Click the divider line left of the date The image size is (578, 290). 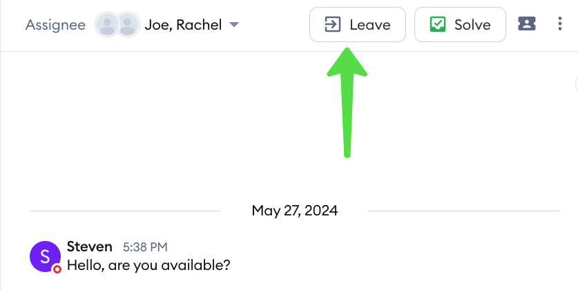(124, 211)
